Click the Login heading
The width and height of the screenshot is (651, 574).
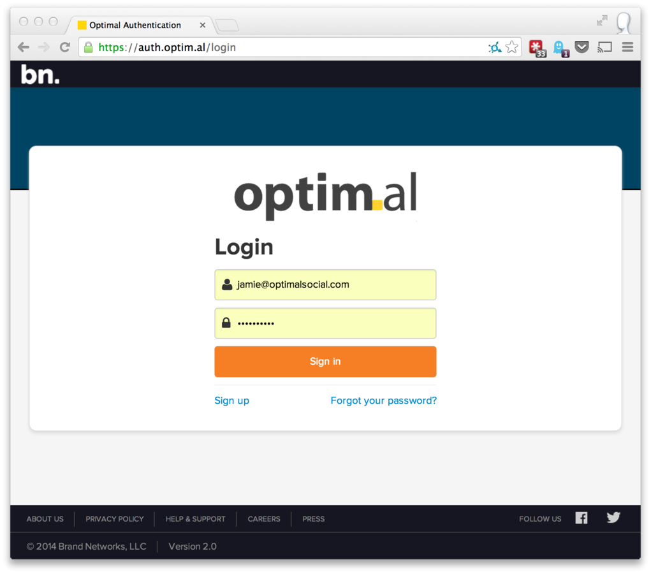(x=244, y=247)
